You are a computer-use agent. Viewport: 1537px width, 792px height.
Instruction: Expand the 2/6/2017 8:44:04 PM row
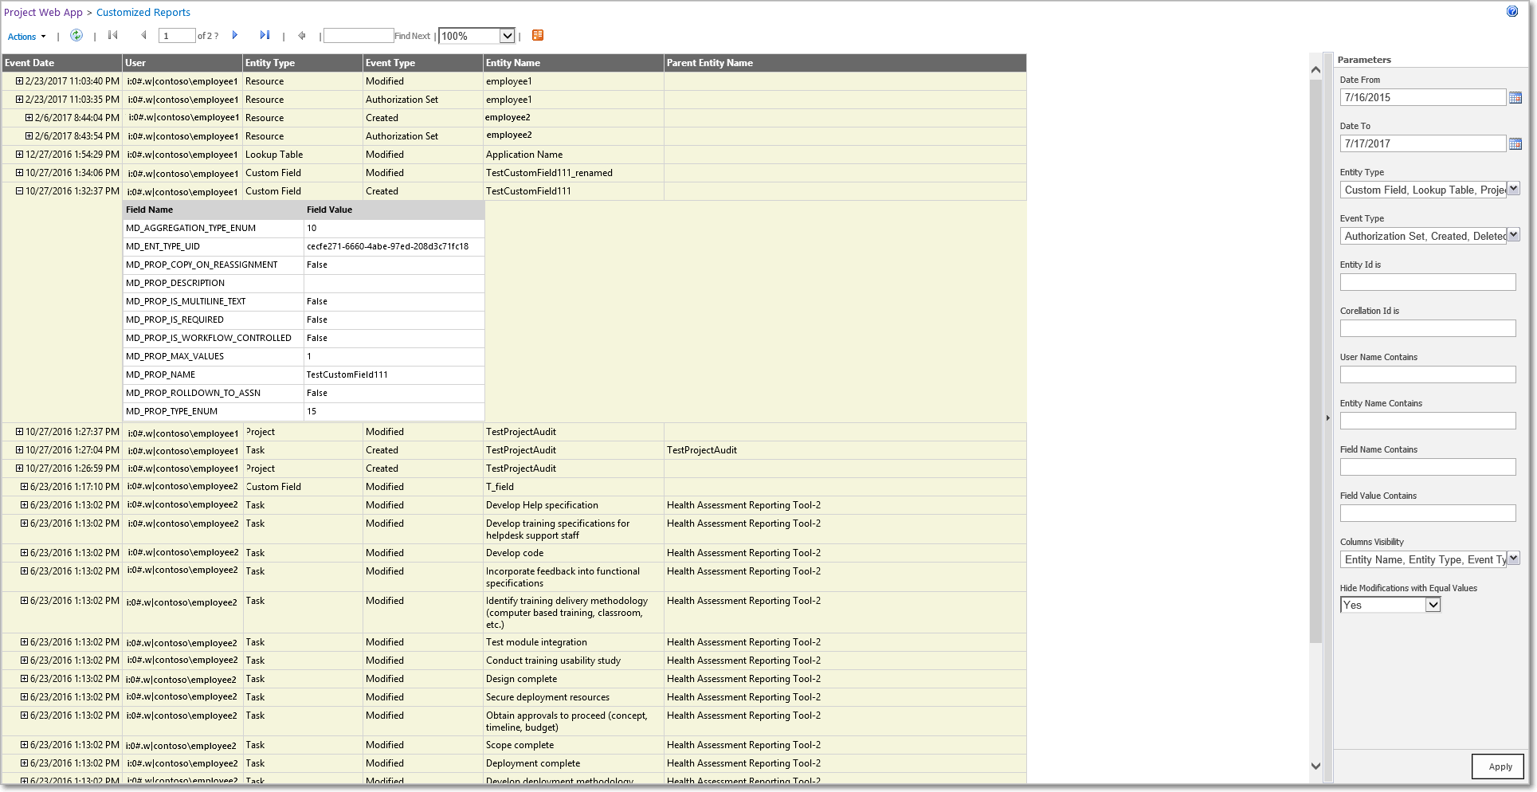pyautogui.click(x=29, y=118)
